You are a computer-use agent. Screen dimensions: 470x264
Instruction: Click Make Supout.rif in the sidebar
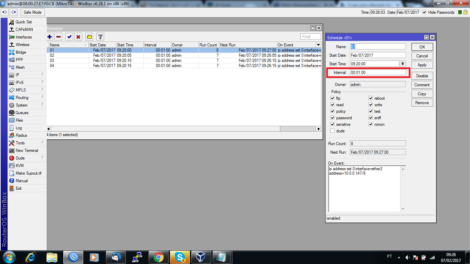[27, 173]
